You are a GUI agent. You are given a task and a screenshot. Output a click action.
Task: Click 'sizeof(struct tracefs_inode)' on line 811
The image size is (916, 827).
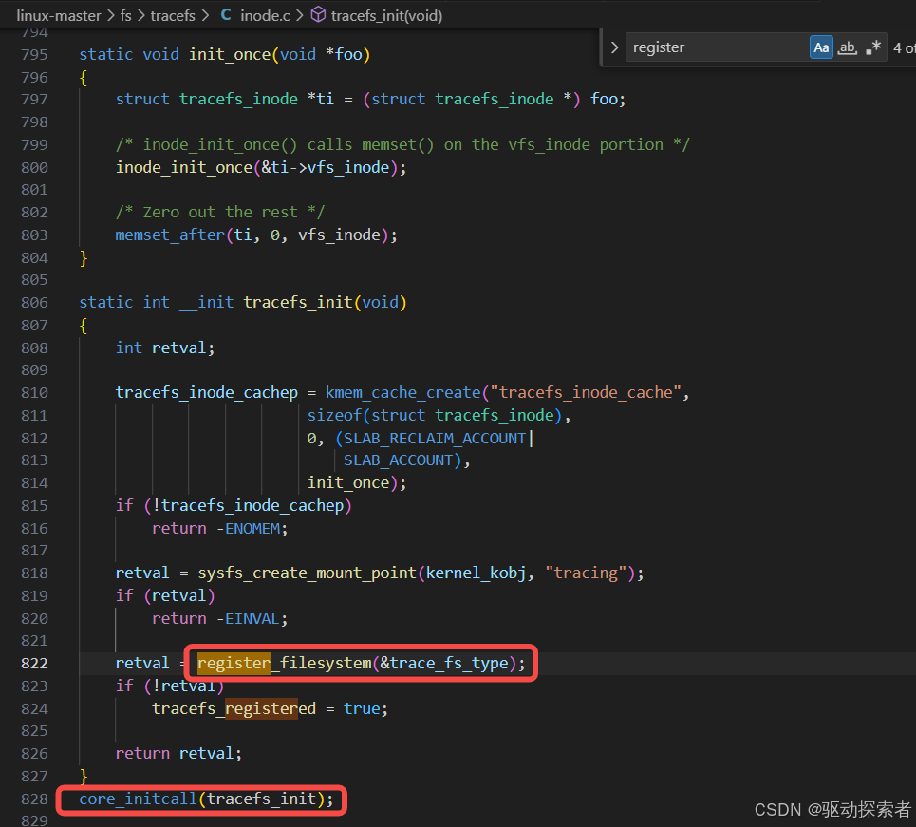click(434, 416)
